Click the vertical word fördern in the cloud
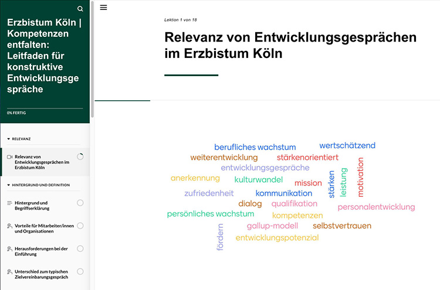This screenshot has height=290, width=440. [x=220, y=237]
